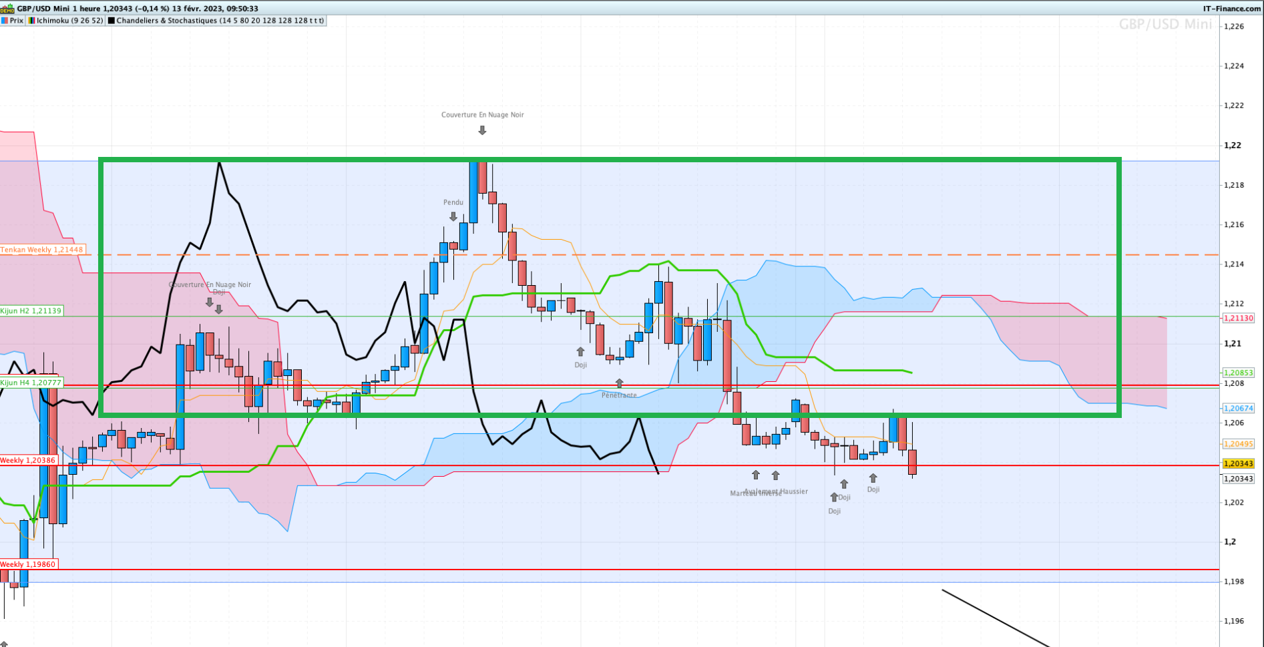Click the Pendu pattern down arrow
This screenshot has width=1264, height=647.
(453, 216)
